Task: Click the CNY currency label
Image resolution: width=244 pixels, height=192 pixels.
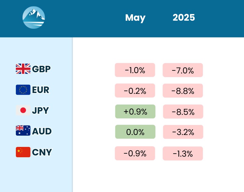Action: coord(42,152)
